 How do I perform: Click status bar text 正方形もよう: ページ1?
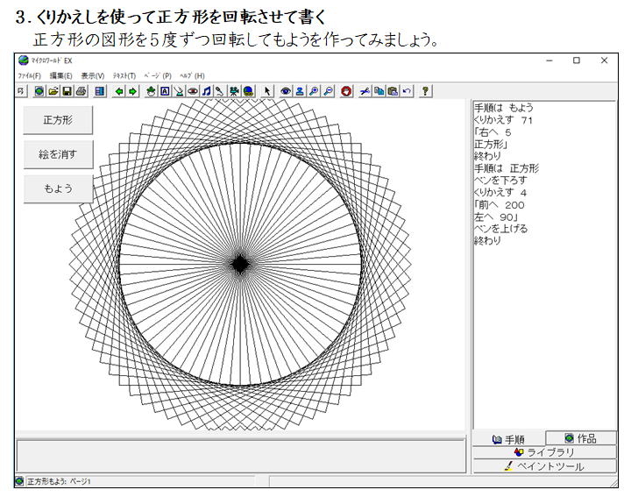(59, 481)
